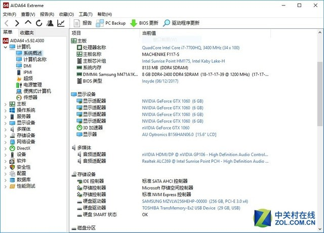The height and width of the screenshot is (233, 324).
Task: Open the SAMSUNG MZVLW256HEHP-00000 link
Action: 195,201
